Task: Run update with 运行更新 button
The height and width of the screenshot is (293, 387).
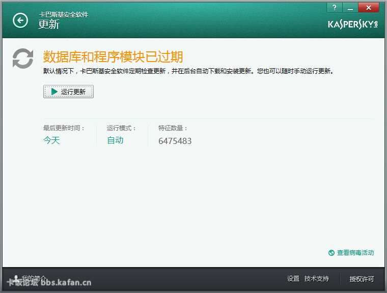Action: click(68, 92)
